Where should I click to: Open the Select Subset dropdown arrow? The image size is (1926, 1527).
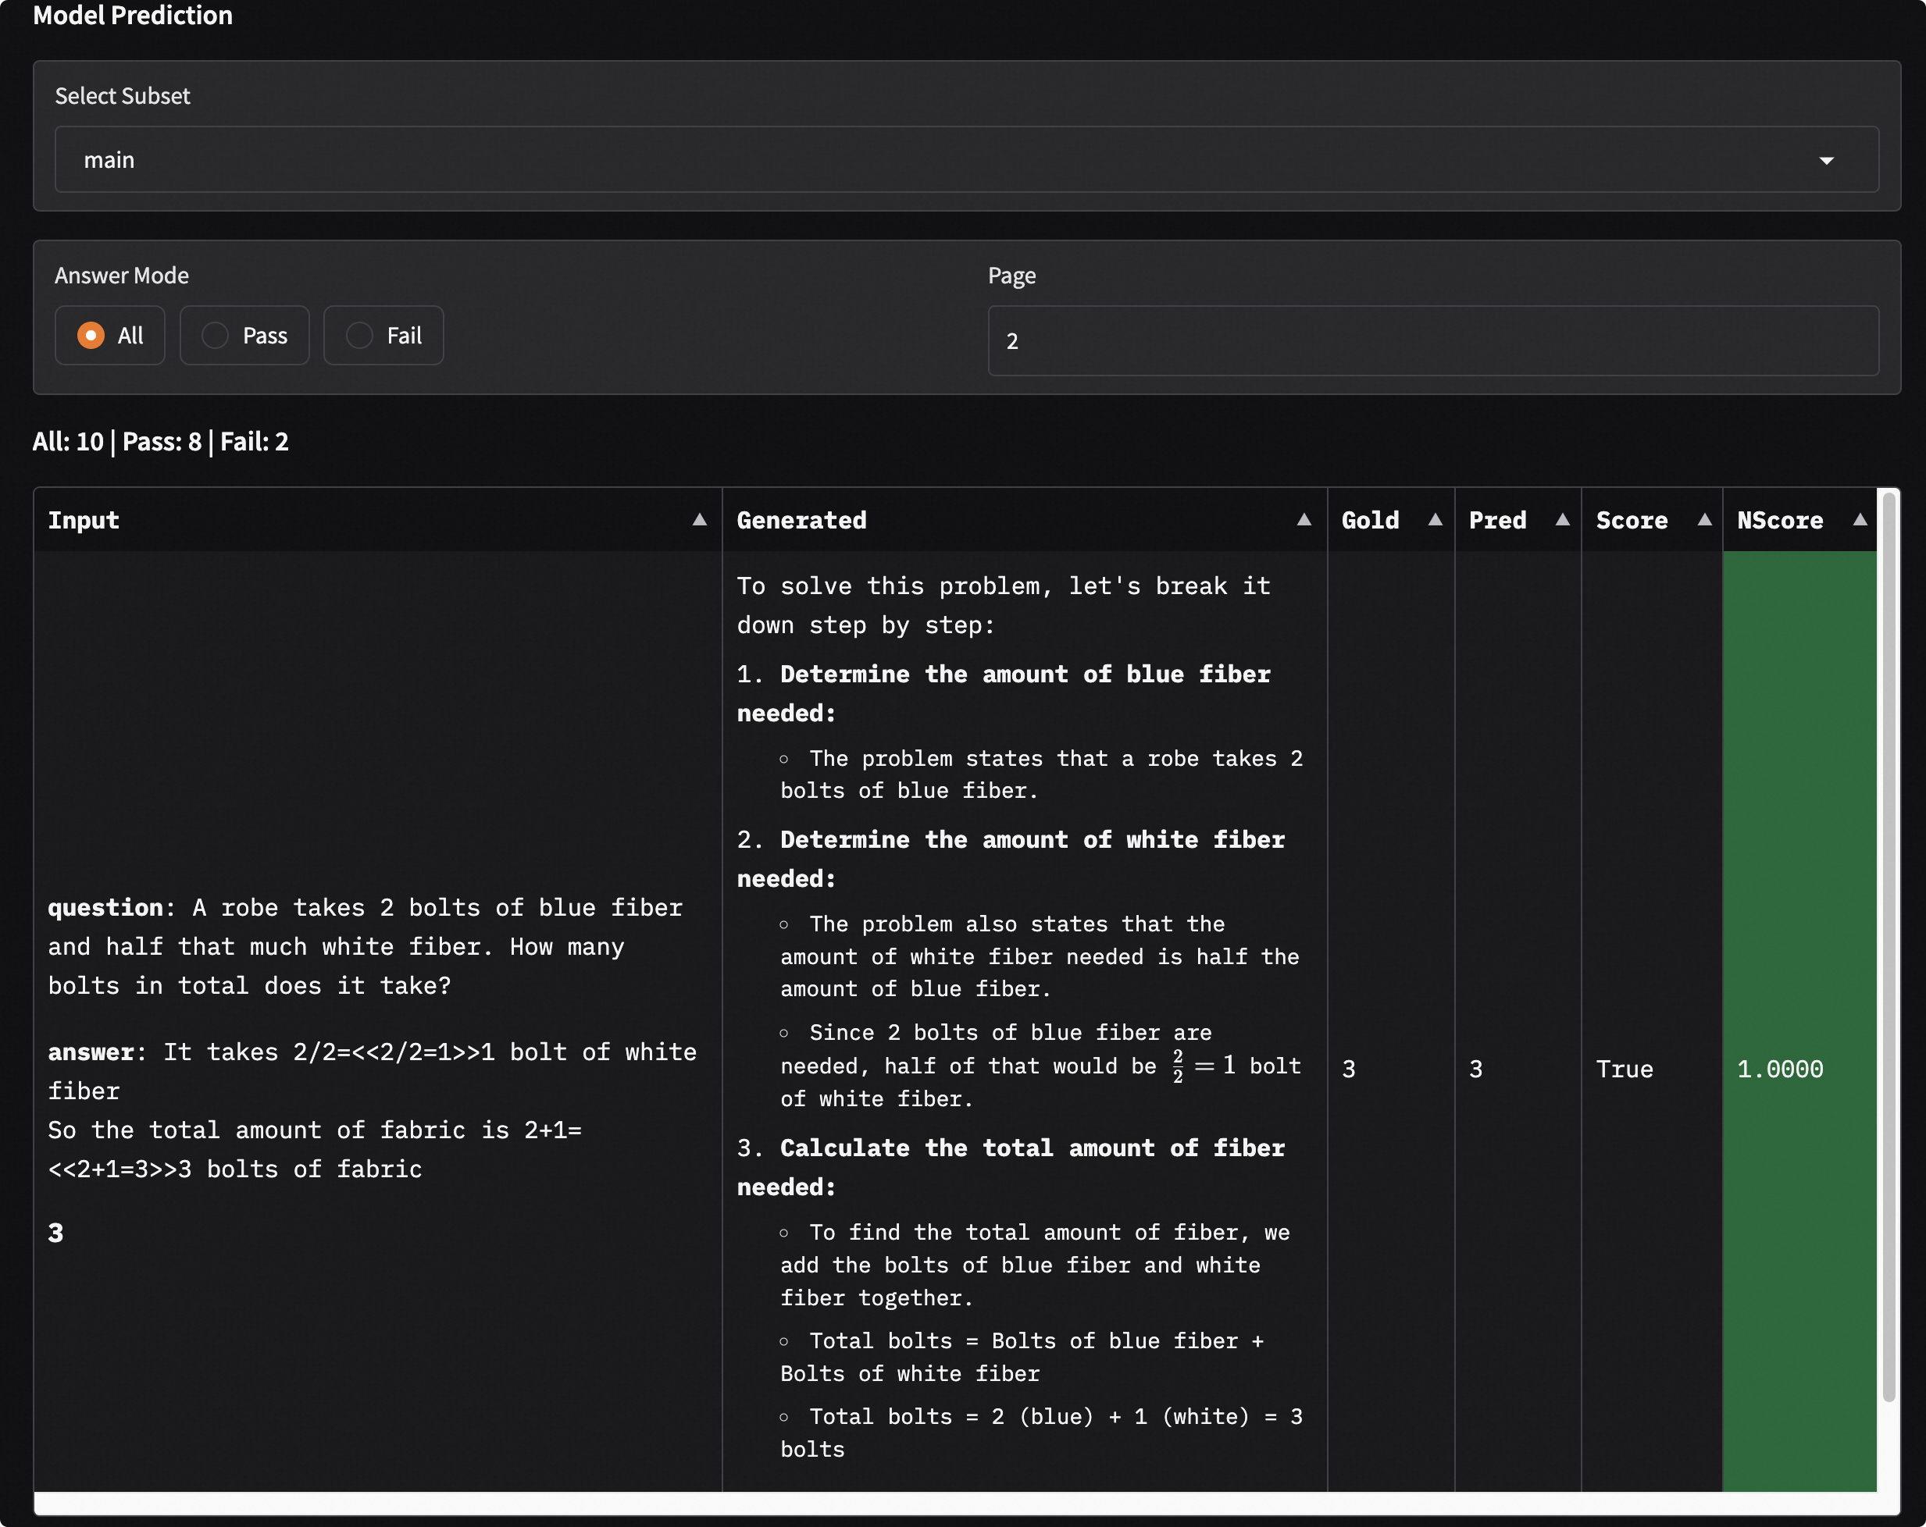point(1826,161)
